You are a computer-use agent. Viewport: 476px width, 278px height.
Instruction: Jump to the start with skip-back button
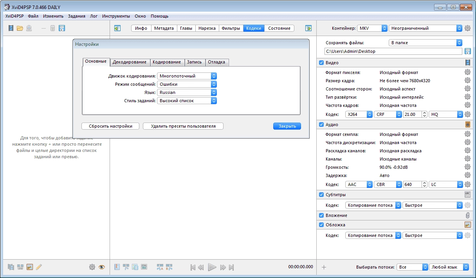coord(193,267)
